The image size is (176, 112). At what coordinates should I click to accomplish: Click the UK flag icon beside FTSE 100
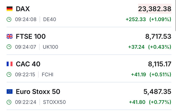pyautogui.click(x=9, y=37)
